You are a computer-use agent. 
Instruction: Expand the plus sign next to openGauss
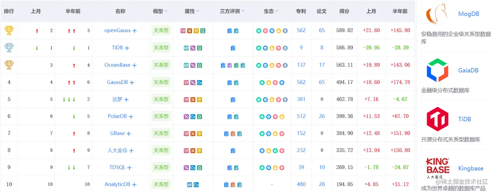click(x=134, y=31)
